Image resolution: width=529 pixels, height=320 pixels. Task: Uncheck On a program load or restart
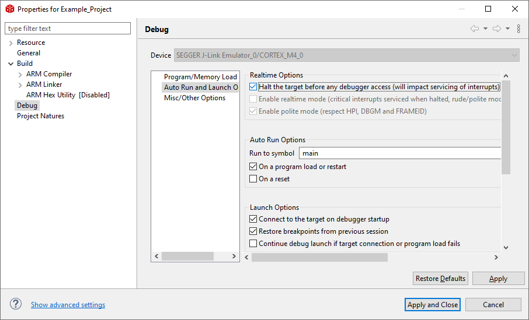[x=253, y=167]
